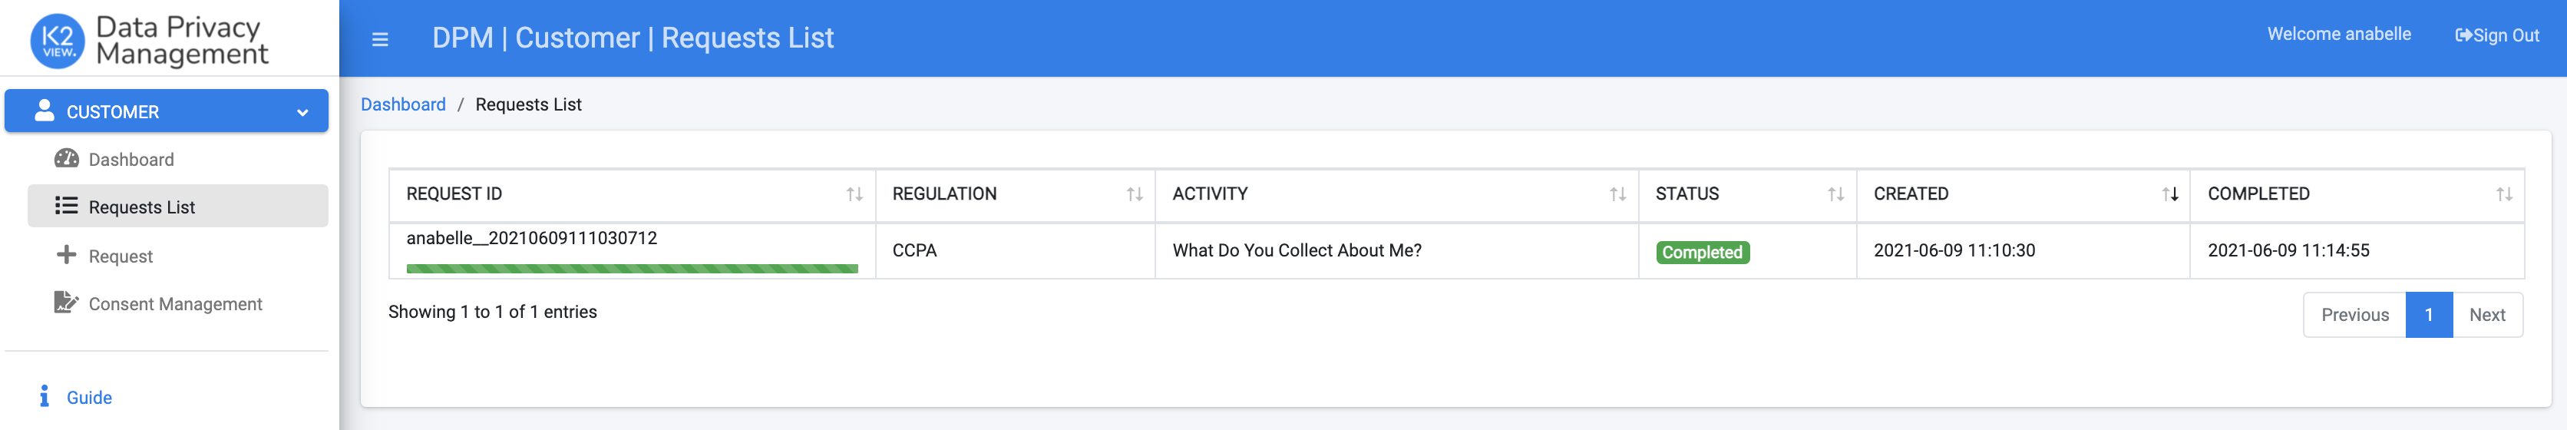Image resolution: width=2567 pixels, height=430 pixels.
Task: Sort by Completed column arrows
Action: click(2503, 194)
